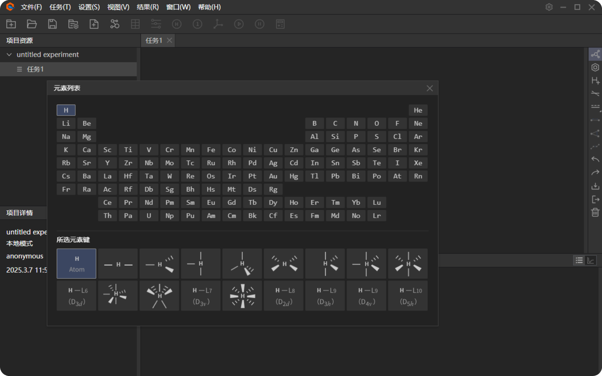The image size is (602, 376).
Task: Pick the H Atom bond type
Action: tap(76, 264)
